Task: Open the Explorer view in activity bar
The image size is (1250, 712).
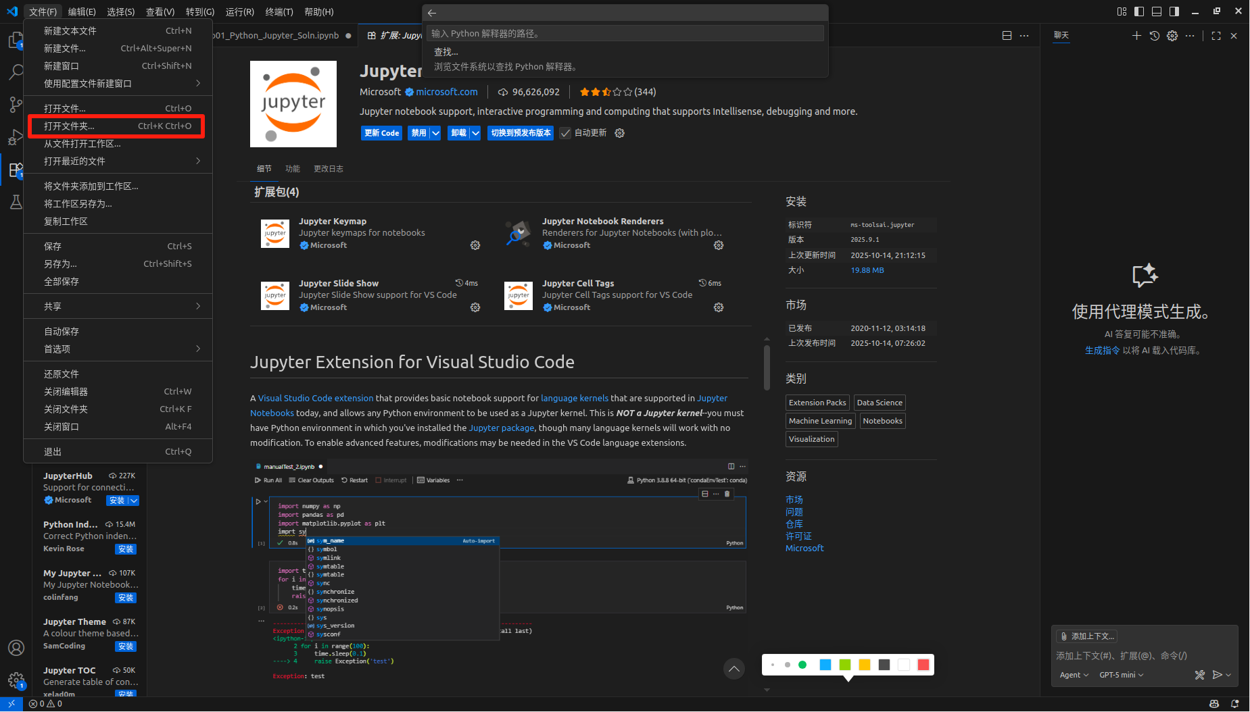Action: 15,41
